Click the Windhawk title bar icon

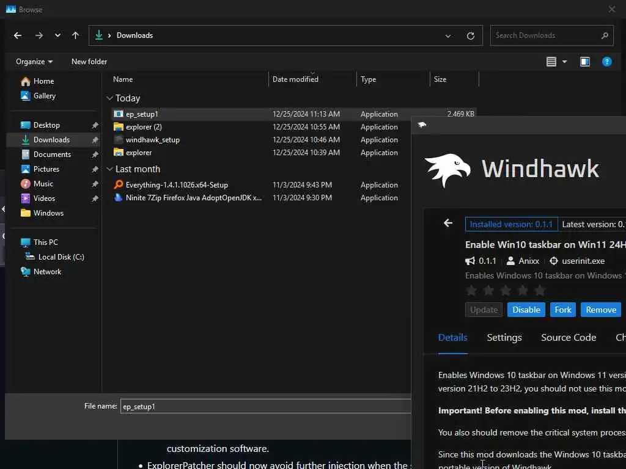coord(422,125)
